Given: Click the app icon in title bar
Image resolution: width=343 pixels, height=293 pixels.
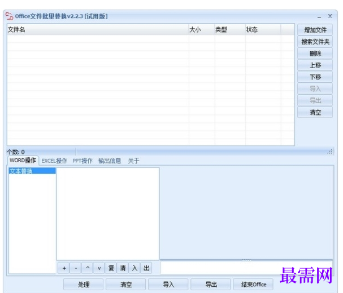Looking at the screenshot, I should [x=10, y=16].
